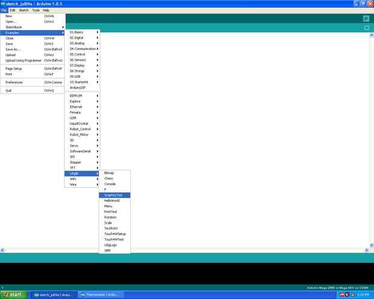
Task: Open the Console example
Action: coord(115,184)
